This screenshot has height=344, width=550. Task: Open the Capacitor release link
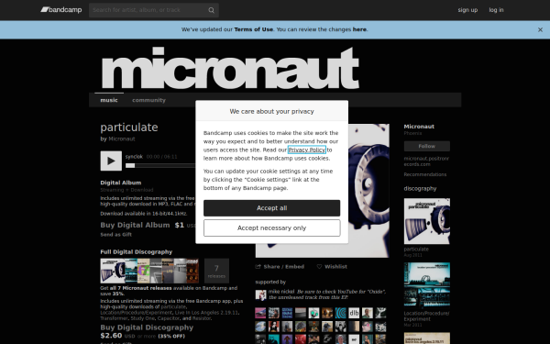(x=169, y=318)
